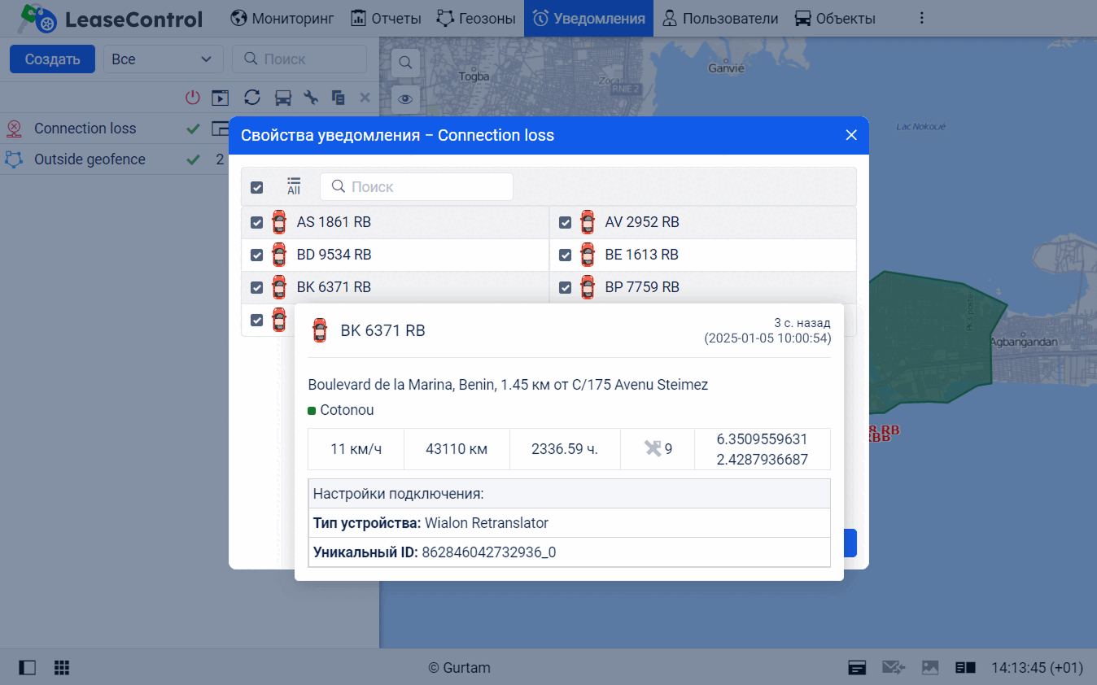
Task: Click the tooltip address Boulevard de la Marina
Action: [508, 385]
